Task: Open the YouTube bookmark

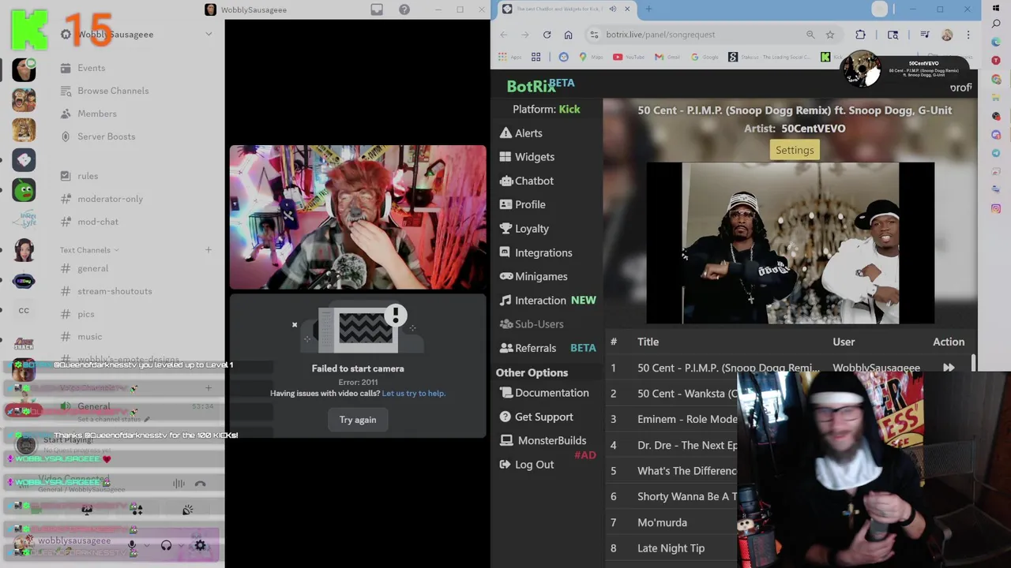Action: coord(630,57)
